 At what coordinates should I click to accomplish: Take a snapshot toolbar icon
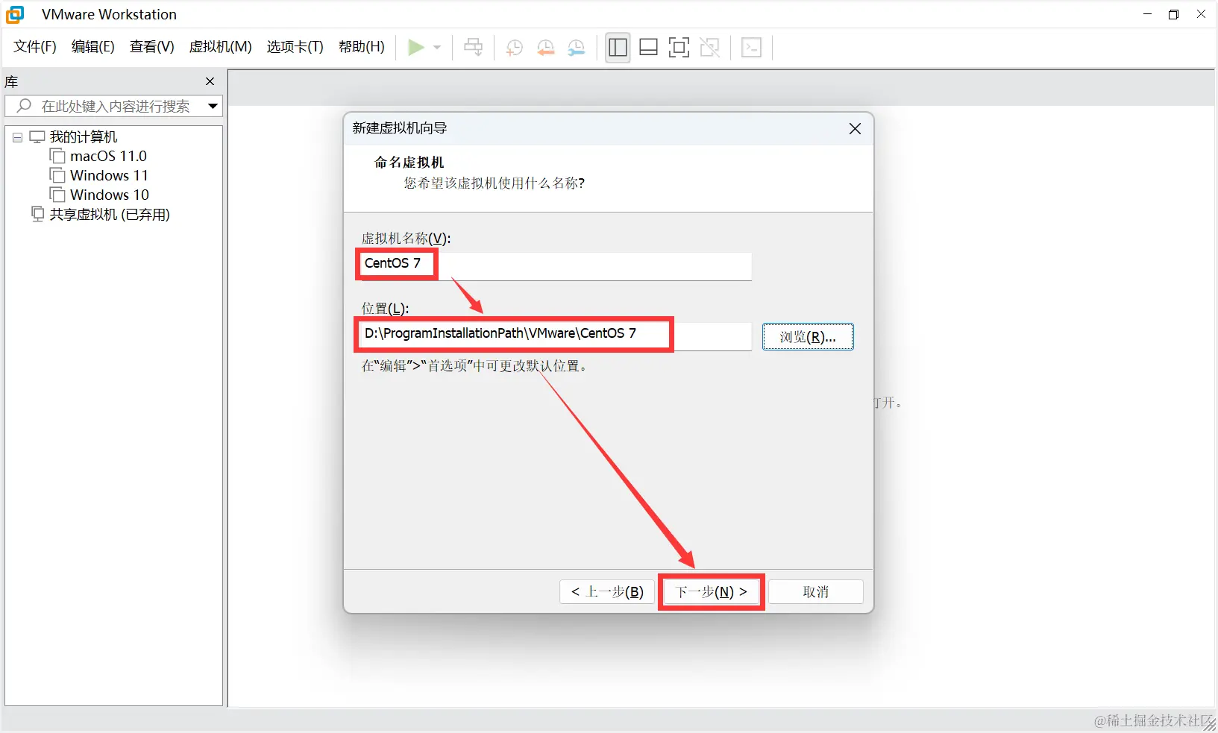pyautogui.click(x=514, y=48)
